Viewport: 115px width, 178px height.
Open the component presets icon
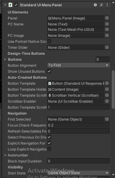(x=101, y=5)
